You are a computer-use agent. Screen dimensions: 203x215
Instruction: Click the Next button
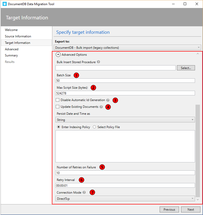191,210
